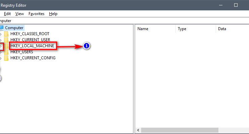The height and width of the screenshot is (134, 249).
Task: Open the View menu
Action: (x=19, y=14)
